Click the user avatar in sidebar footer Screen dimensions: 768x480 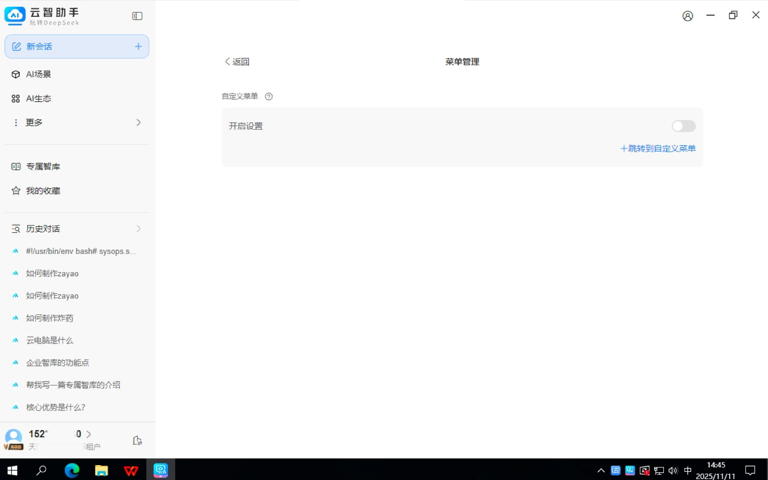tap(13, 437)
